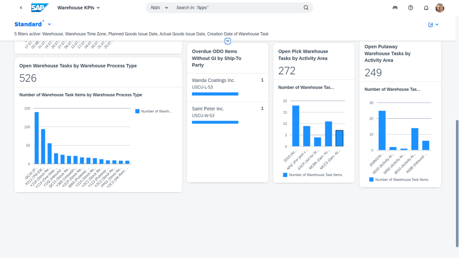This screenshot has height=258, width=459.
Task: Expand the Standard view variant dropdown
Action: (x=49, y=24)
